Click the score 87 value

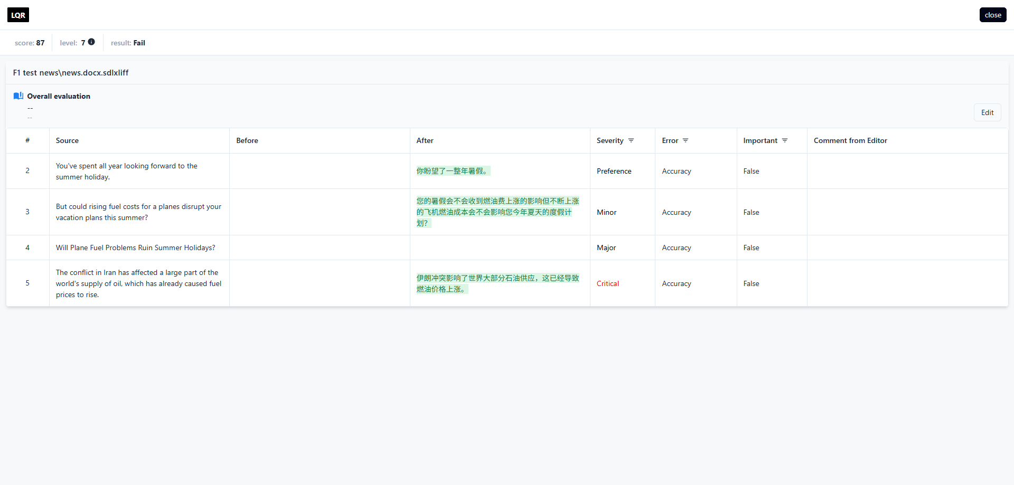[x=40, y=43]
